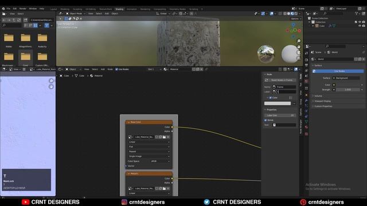Select the Audacity folder

click(x=42, y=40)
